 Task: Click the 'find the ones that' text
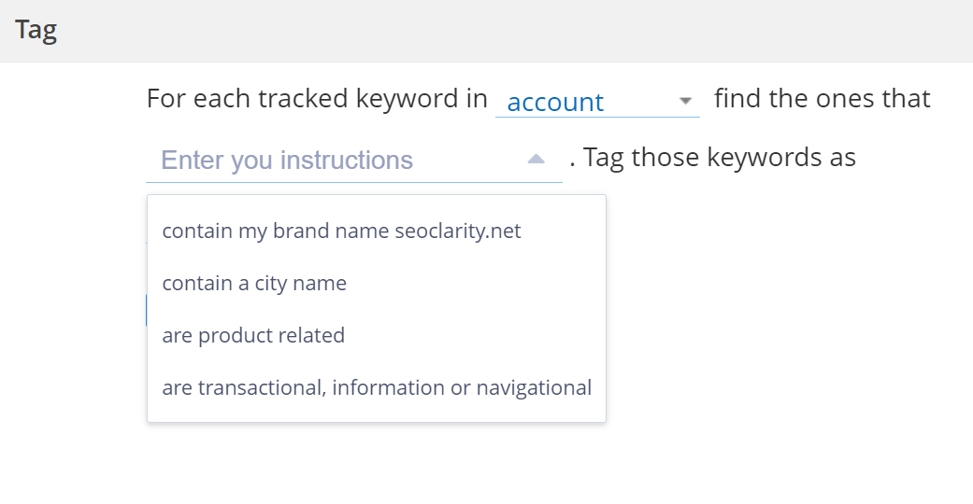[822, 99]
